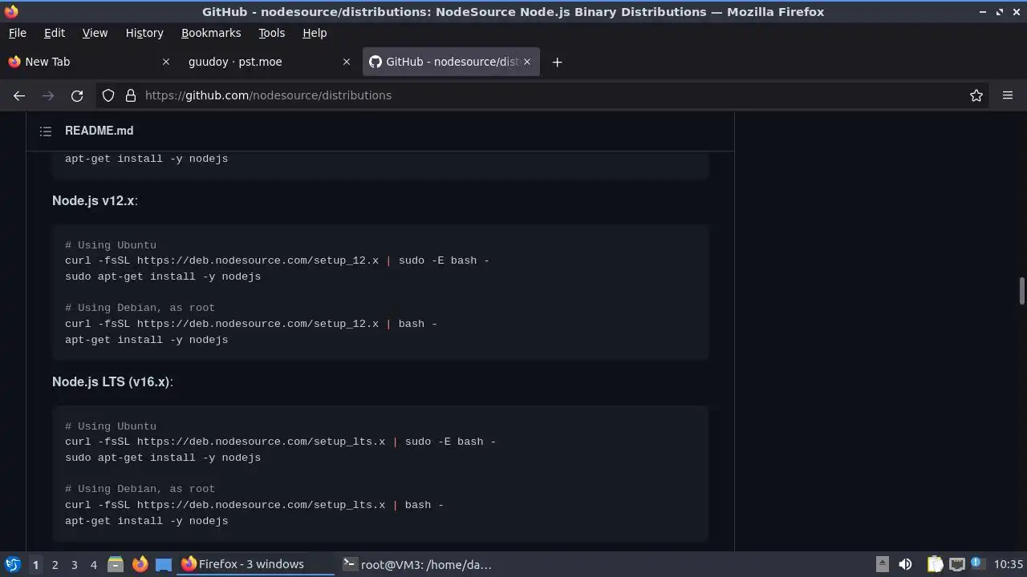Open the system start menu icon
The image size is (1027, 577).
12,564
